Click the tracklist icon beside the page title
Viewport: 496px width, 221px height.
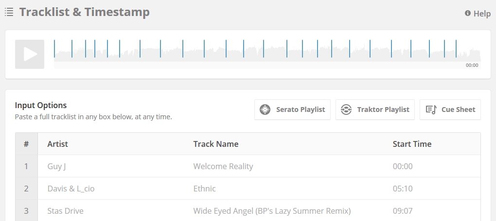pos(9,12)
